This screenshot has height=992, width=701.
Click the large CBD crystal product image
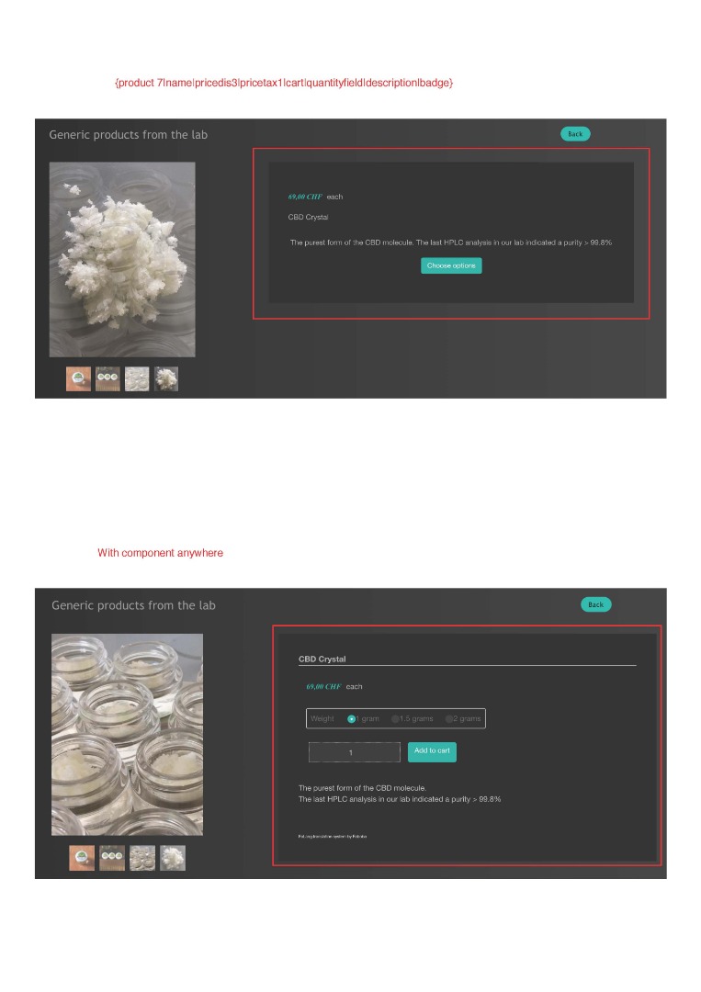coord(122,259)
